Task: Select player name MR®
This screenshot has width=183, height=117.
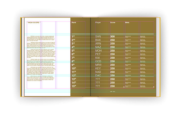Action: coord(98,65)
